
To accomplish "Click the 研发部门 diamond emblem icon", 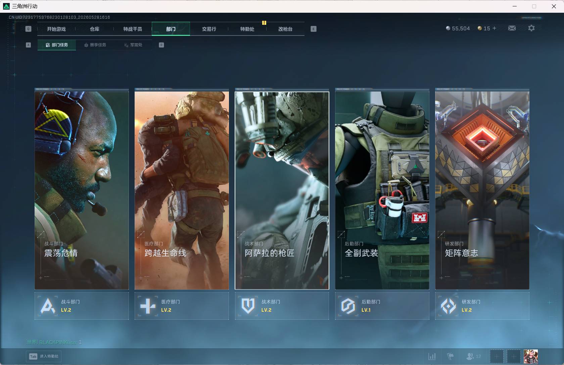I will point(448,306).
